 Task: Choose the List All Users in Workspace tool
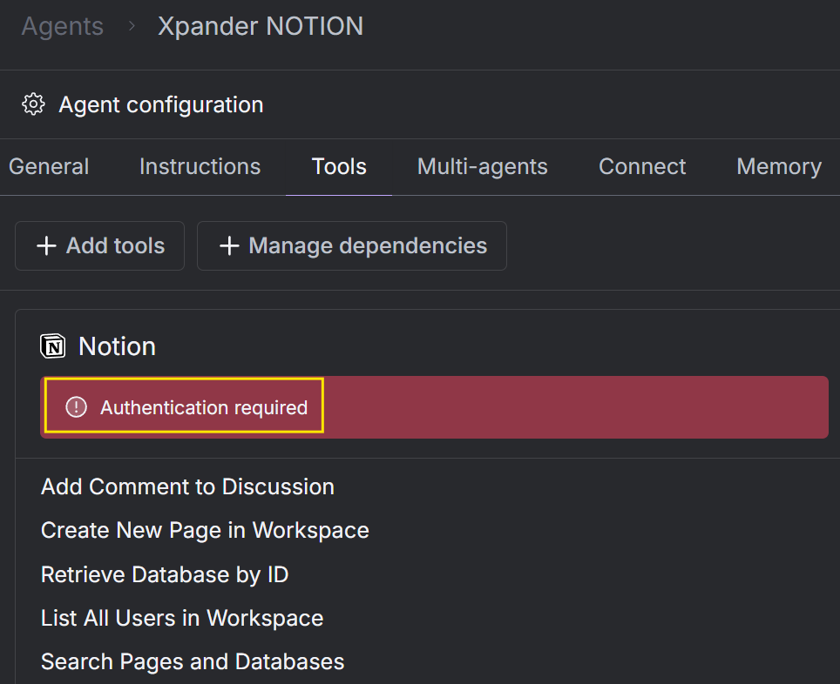point(182,618)
